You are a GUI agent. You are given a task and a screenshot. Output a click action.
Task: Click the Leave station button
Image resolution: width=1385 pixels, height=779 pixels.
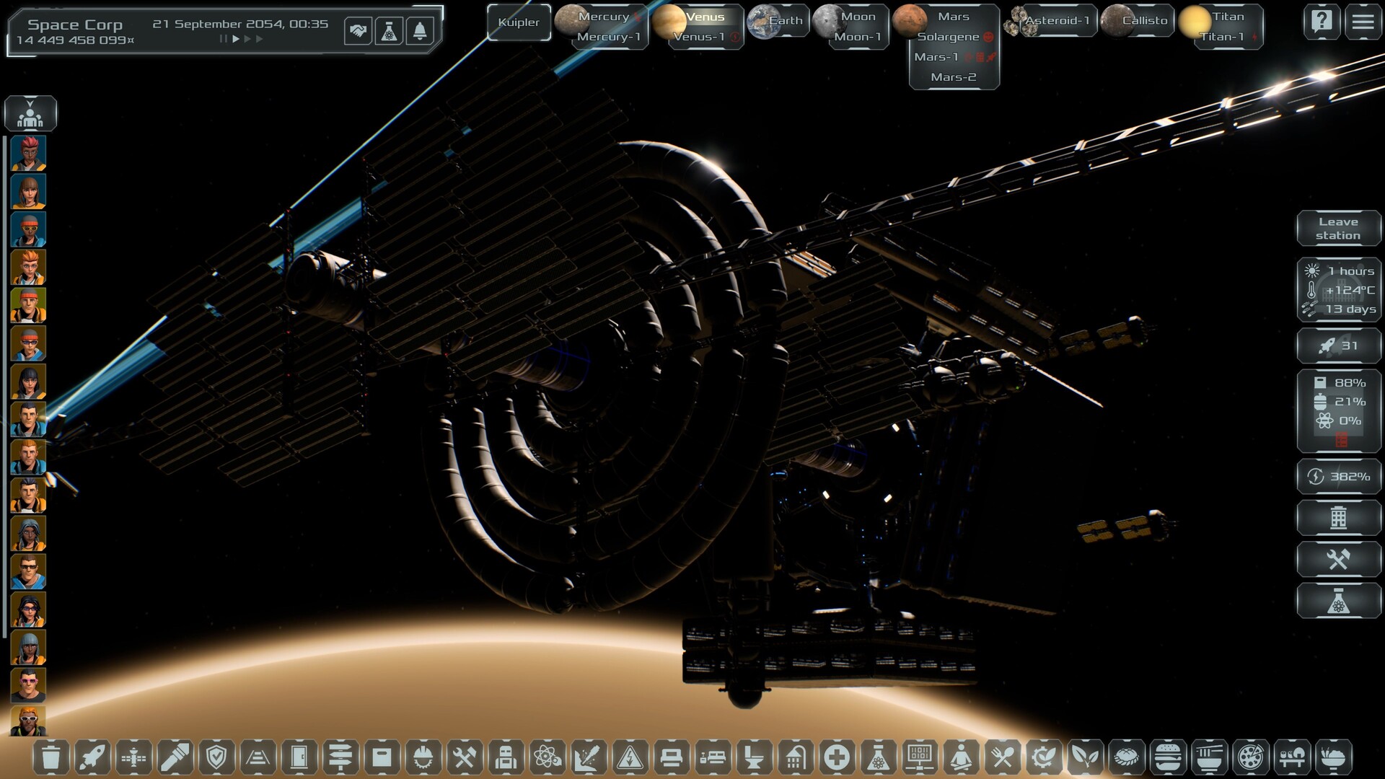pyautogui.click(x=1338, y=229)
